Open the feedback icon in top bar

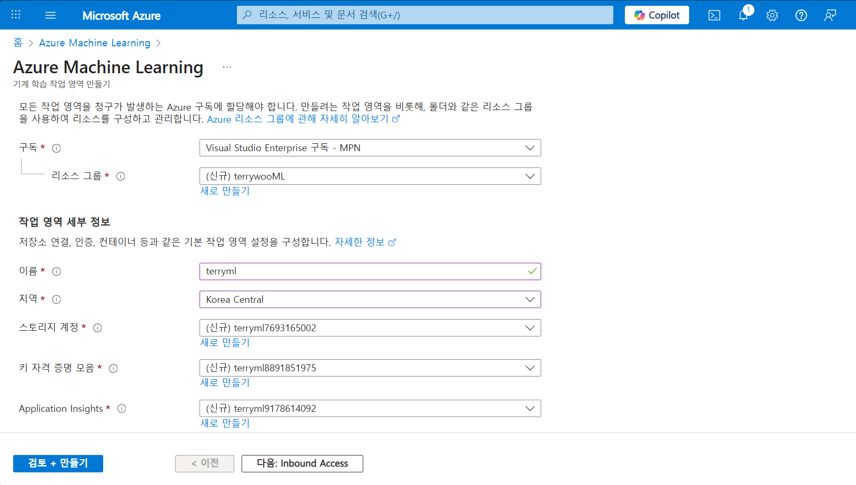(x=830, y=15)
